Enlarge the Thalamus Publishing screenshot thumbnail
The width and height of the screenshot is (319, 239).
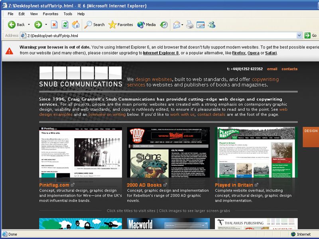[x=256, y=223]
